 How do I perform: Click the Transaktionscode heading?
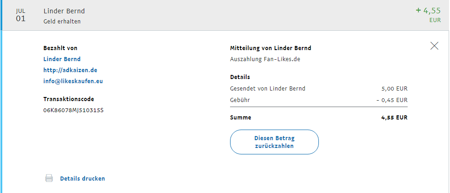(x=68, y=99)
